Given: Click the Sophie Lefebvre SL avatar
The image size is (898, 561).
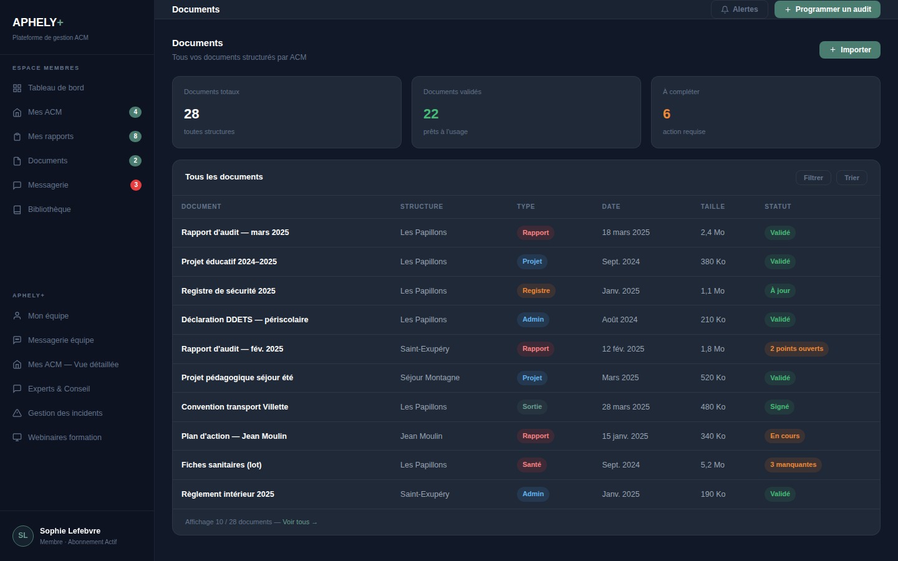Looking at the screenshot, I should pos(23,535).
